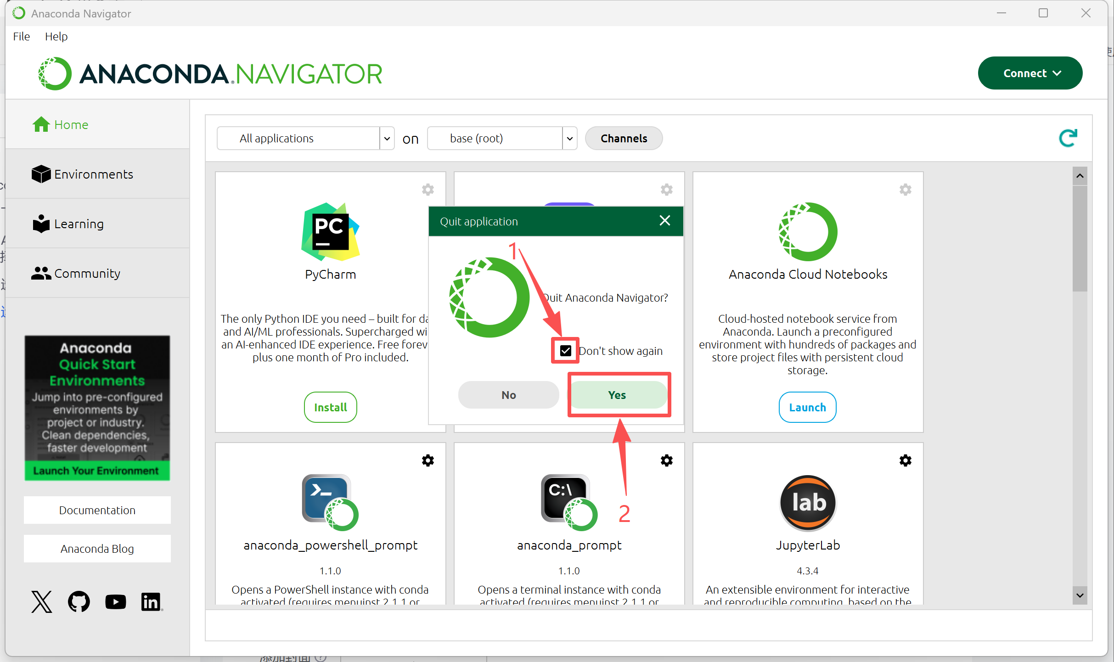Viewport: 1114px width, 662px height.
Task: Toggle the Don't show again checkbox
Action: click(565, 351)
